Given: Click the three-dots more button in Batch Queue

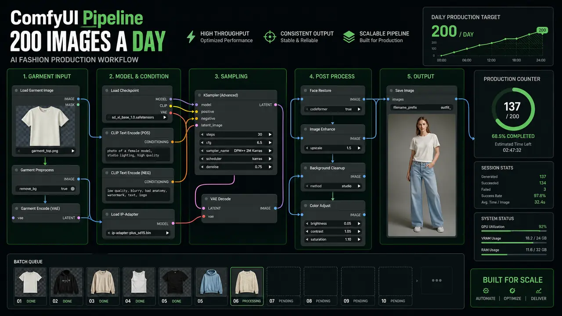Looking at the screenshot, I should click(436, 280).
